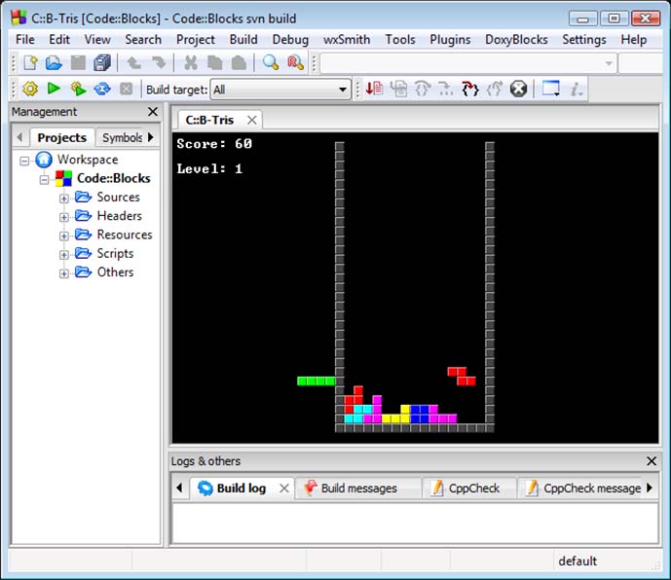Expand the Others folder
The image size is (671, 580).
pyautogui.click(x=63, y=273)
